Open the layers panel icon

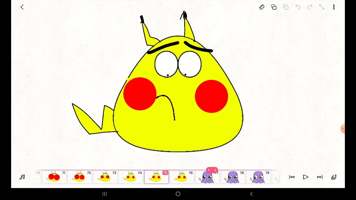click(x=334, y=177)
